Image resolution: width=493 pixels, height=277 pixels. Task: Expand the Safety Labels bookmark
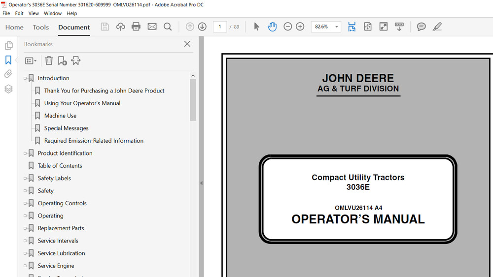25,178
